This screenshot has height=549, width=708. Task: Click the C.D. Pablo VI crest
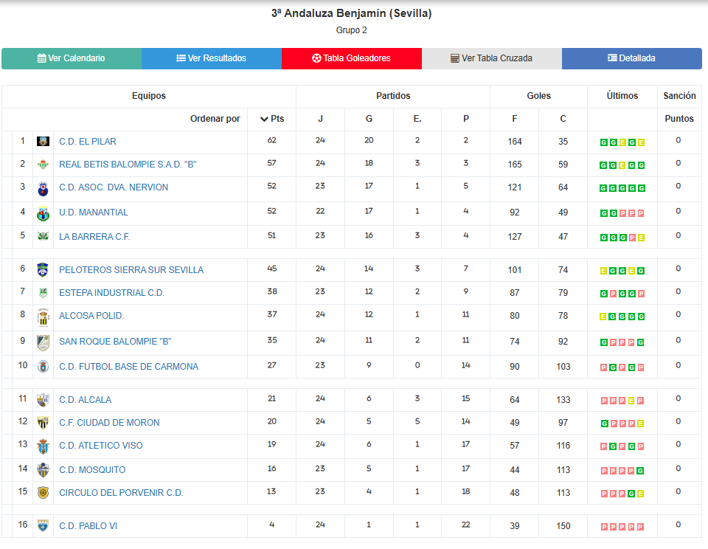(x=43, y=525)
